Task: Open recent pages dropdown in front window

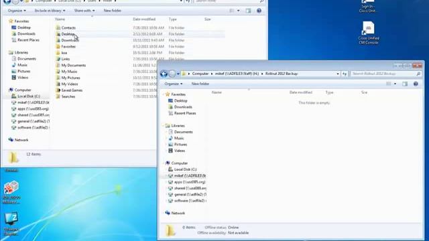Action: point(178,74)
